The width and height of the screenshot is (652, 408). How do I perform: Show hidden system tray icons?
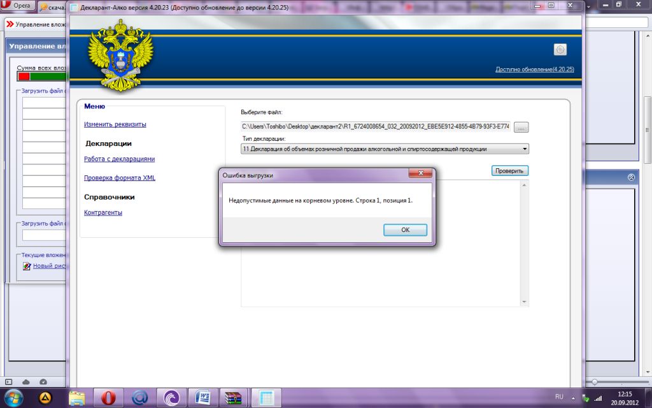(x=574, y=398)
